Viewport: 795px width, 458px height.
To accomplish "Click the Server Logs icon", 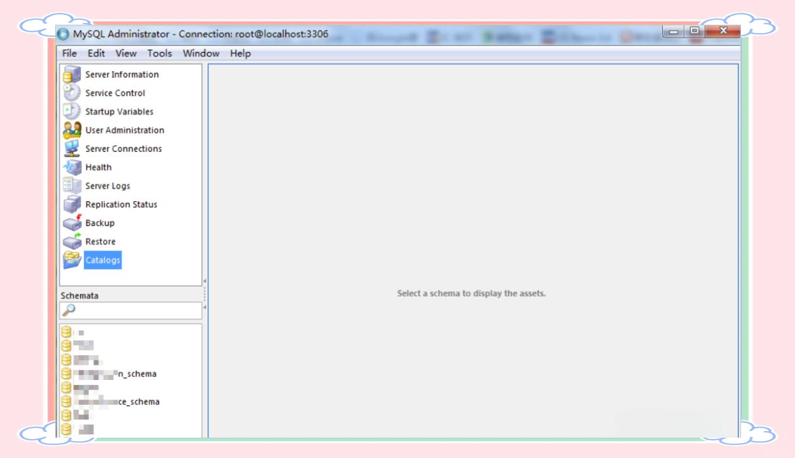I will (x=72, y=186).
